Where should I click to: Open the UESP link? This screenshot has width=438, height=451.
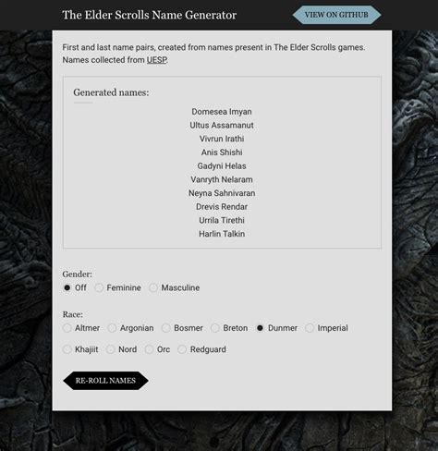click(x=157, y=60)
